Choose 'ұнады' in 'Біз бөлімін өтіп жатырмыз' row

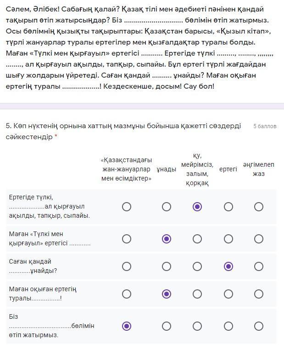tap(167, 326)
